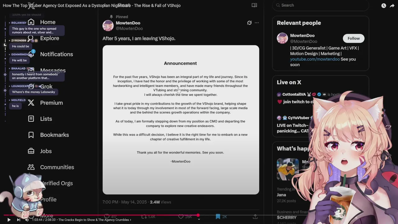Click the red video progress bar scrubber

click(198, 215)
